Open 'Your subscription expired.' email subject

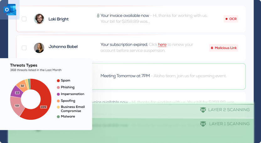point(124,44)
